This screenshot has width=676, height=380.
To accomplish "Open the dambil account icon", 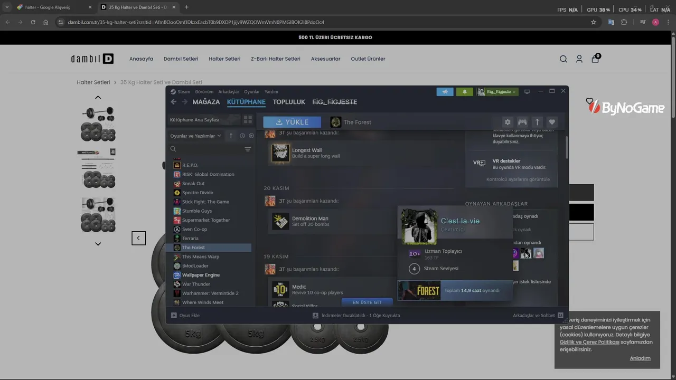I will (x=579, y=59).
